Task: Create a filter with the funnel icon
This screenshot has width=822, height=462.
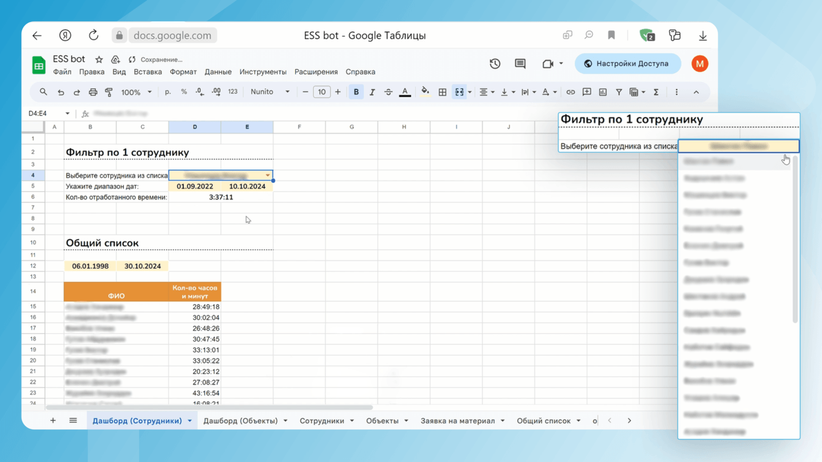Action: 619,92
